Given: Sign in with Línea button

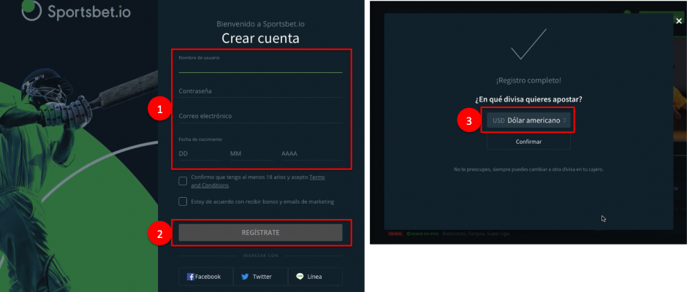Looking at the screenshot, I should pyautogui.click(x=315, y=277).
